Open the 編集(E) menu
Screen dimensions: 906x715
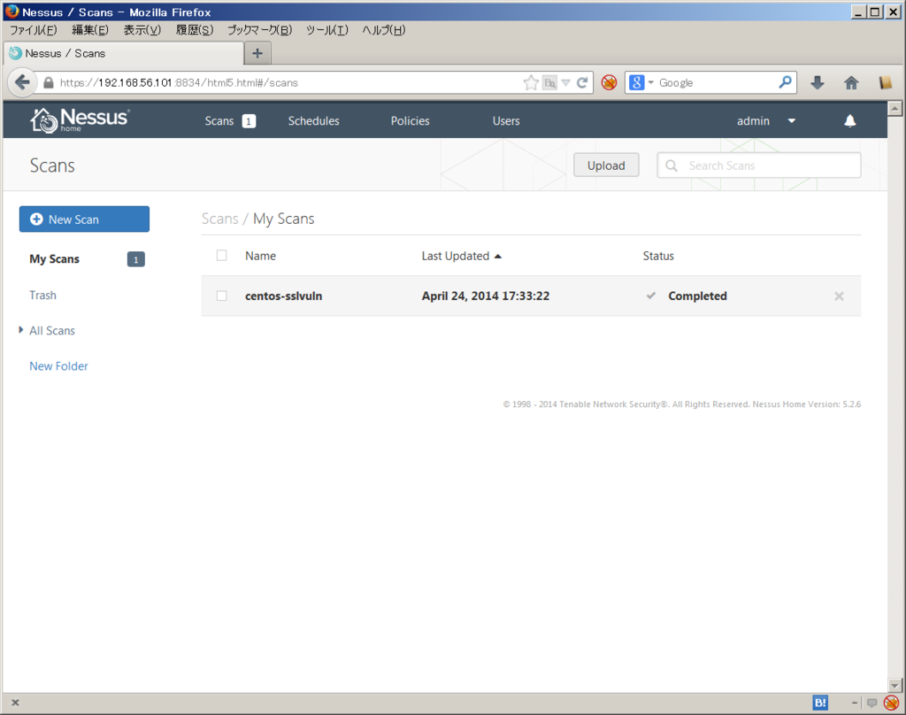click(x=90, y=30)
